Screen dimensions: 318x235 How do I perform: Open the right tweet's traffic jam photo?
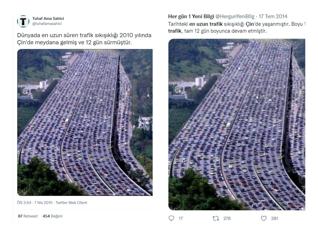[237, 124]
